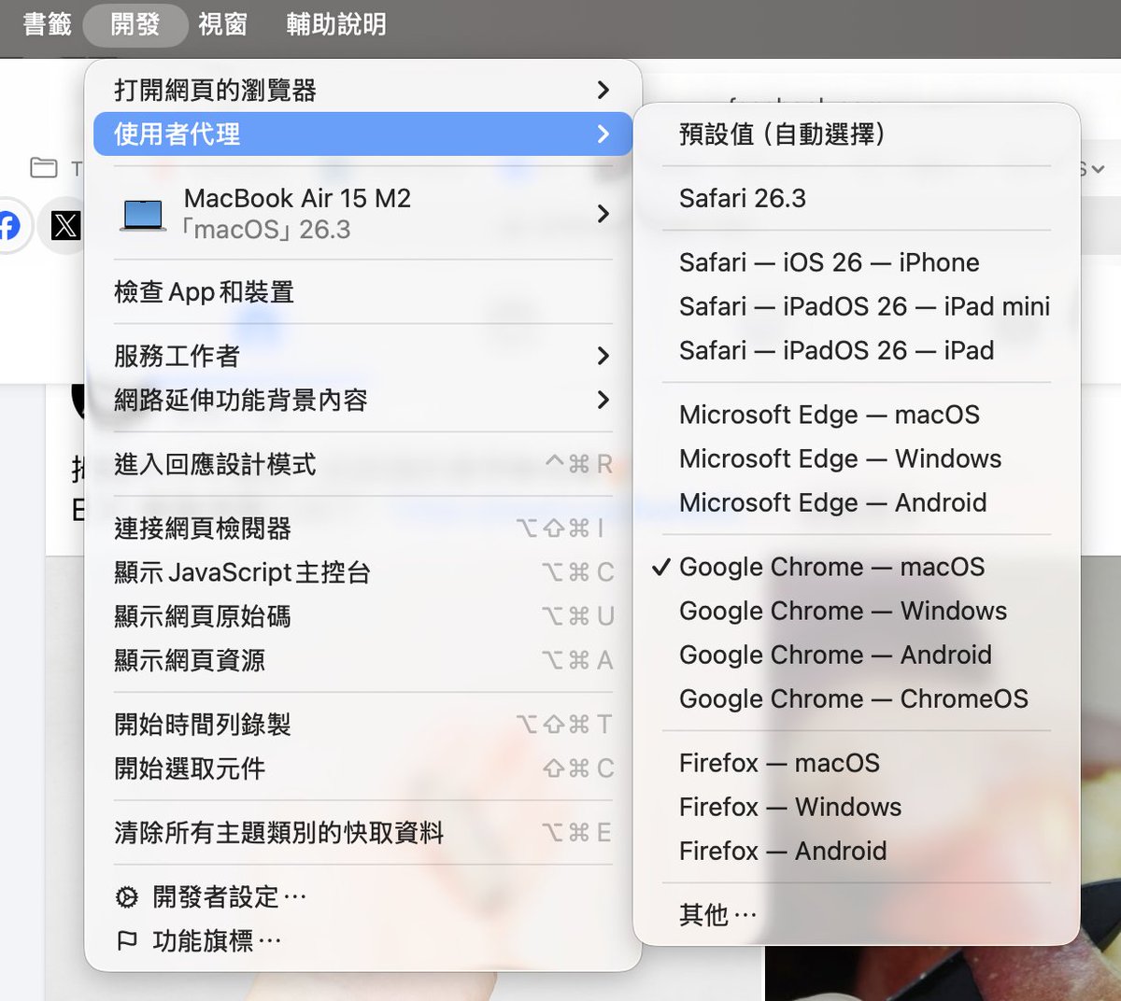Screen dimensions: 1121x1001
Task: Select Safari — iPadOS 26 — iPad mini
Action: coord(856,306)
